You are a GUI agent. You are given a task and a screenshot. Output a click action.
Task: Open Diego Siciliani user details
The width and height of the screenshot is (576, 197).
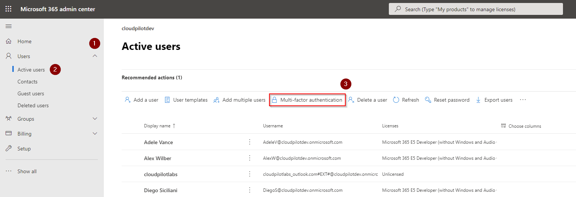[161, 190]
